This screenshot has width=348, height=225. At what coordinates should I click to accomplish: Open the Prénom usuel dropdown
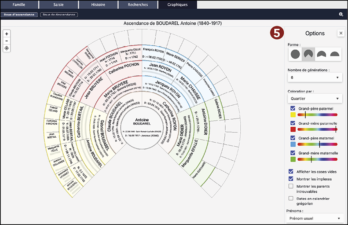[x=315, y=218]
